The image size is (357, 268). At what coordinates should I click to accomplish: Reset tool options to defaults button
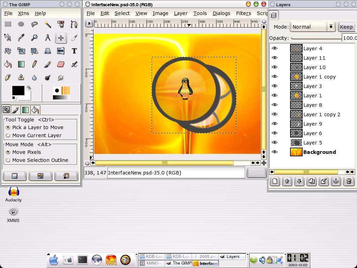click(x=66, y=176)
